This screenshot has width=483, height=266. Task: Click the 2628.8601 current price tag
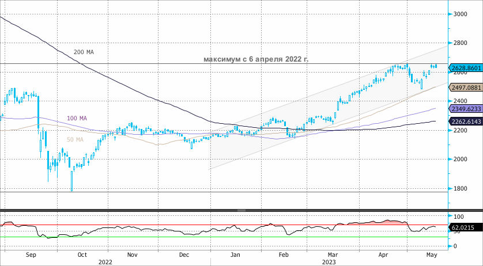466,68
